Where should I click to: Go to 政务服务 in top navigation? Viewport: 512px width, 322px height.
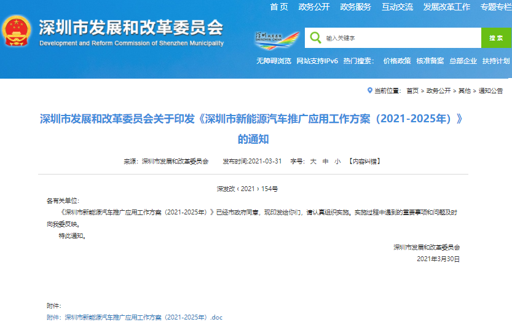(x=355, y=7)
